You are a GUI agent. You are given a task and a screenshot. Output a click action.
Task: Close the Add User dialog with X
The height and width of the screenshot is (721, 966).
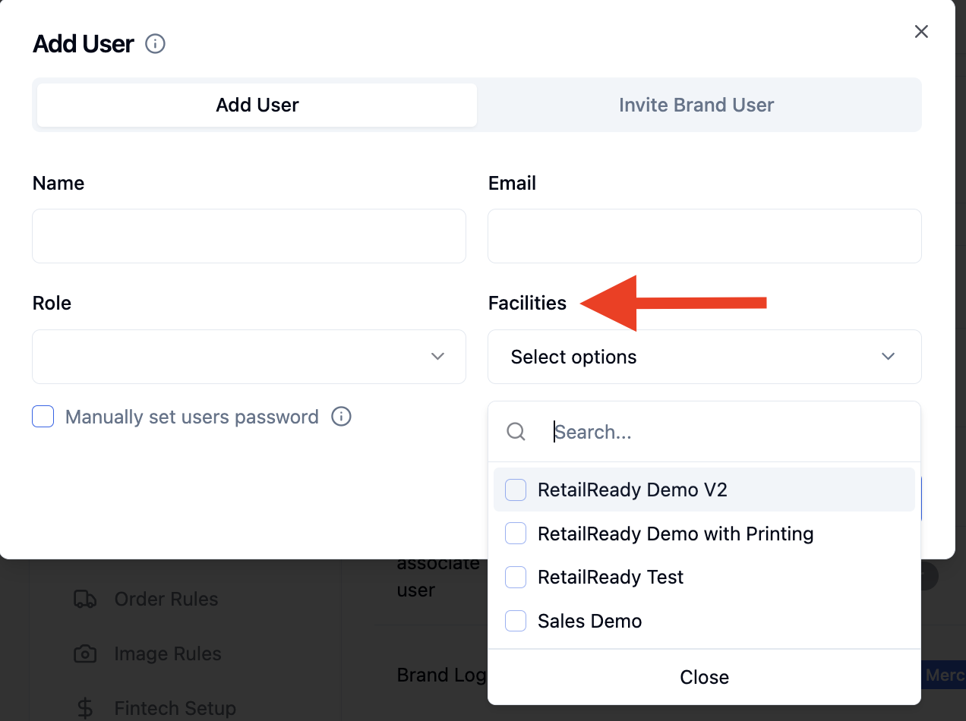921,31
